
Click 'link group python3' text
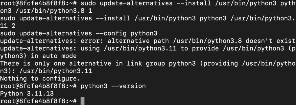point(161,63)
